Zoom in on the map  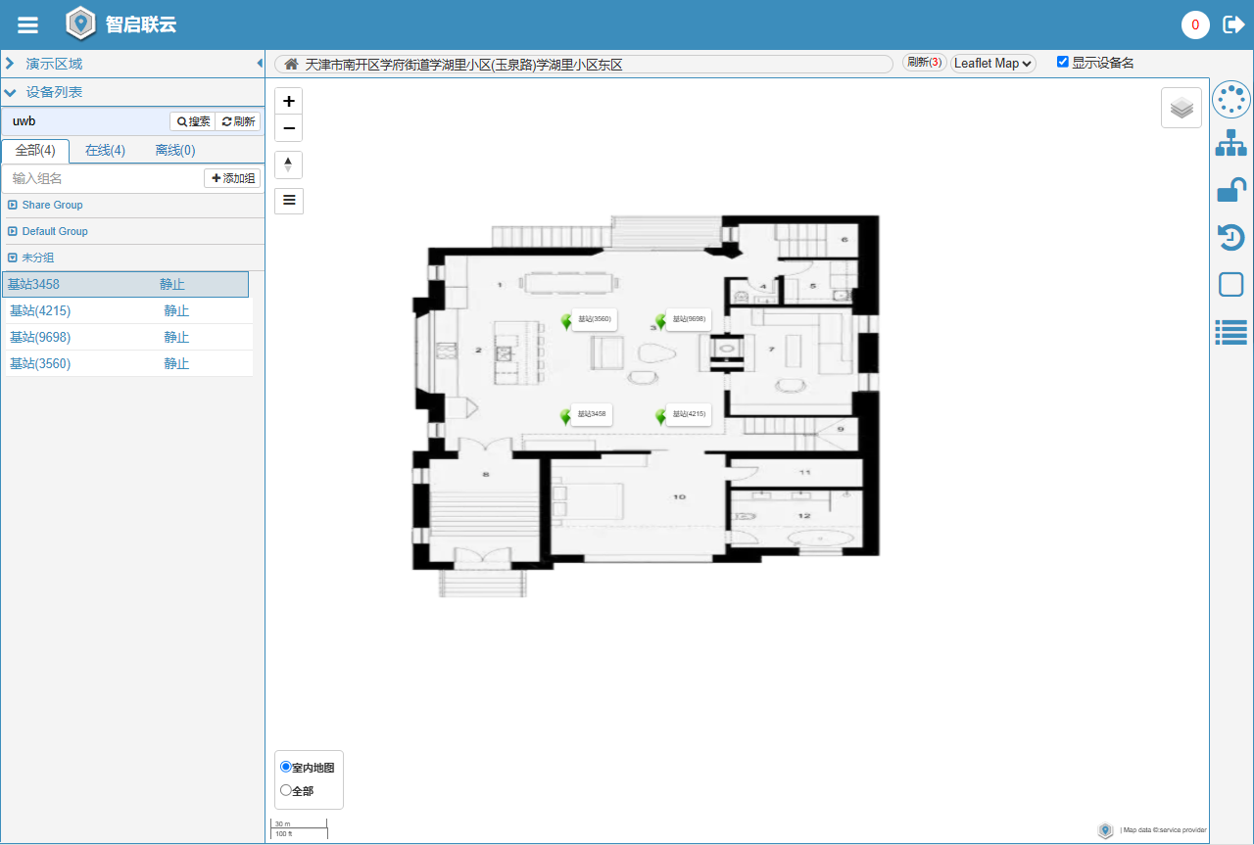289,102
